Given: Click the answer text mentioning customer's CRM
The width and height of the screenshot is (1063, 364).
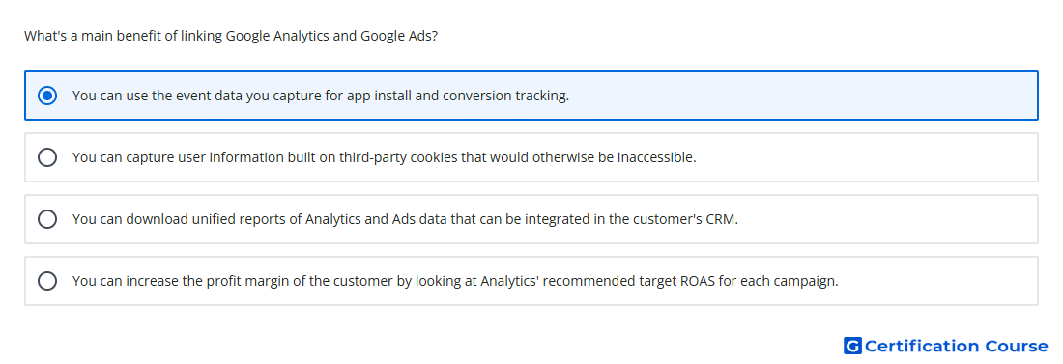Looking at the screenshot, I should [x=405, y=219].
